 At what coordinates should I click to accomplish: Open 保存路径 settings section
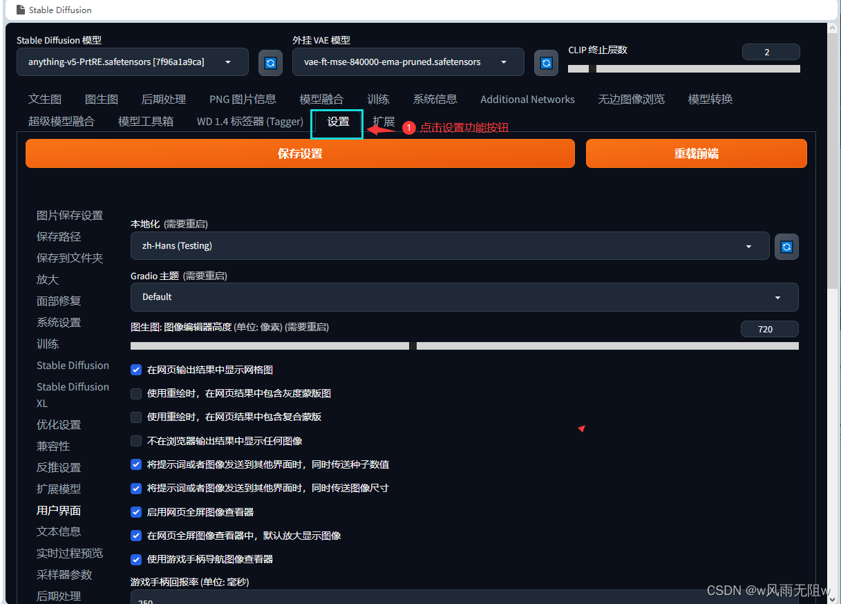coord(59,236)
